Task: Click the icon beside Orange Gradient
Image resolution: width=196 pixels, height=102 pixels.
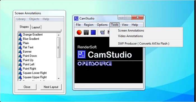Action: tap(20, 35)
